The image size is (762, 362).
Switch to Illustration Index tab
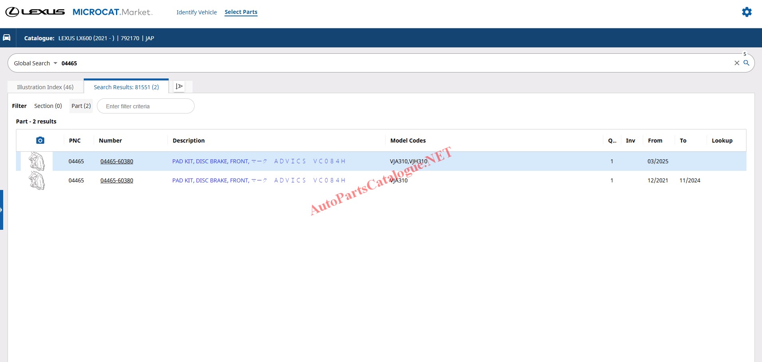pyautogui.click(x=45, y=87)
